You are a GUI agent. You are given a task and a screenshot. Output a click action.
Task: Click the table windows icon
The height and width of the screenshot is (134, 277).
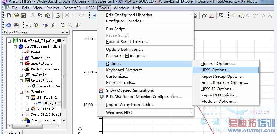221,16
